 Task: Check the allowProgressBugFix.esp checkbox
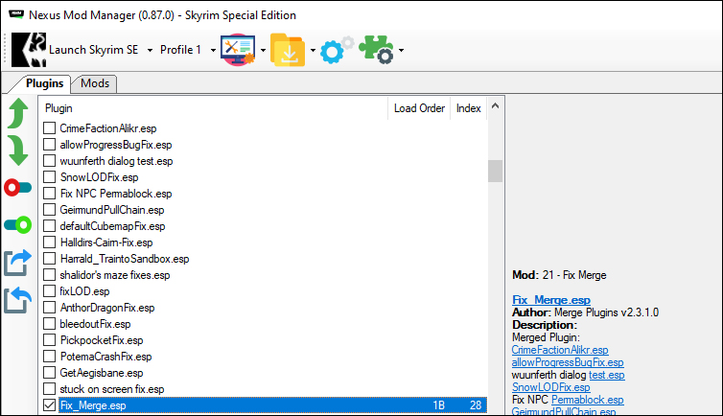[49, 144]
